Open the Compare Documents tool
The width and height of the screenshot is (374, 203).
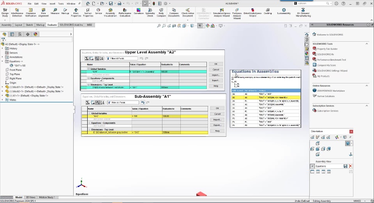tap(174, 12)
